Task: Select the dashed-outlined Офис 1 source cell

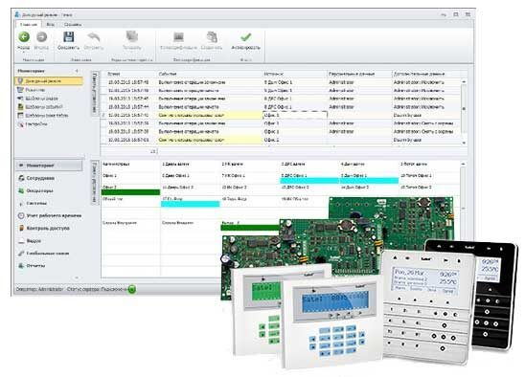Action: (x=295, y=115)
